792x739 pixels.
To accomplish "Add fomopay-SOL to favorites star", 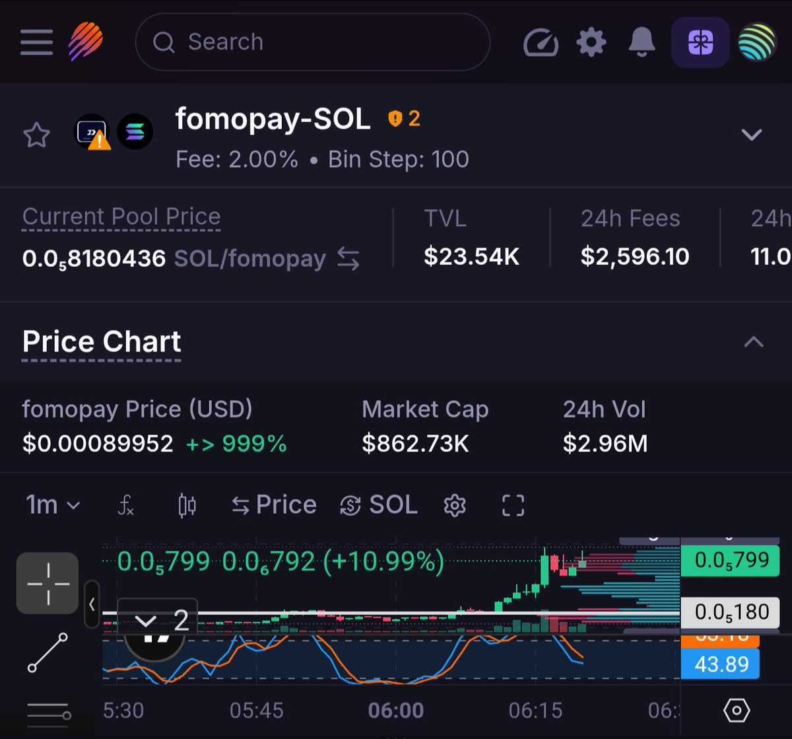I will (36, 135).
